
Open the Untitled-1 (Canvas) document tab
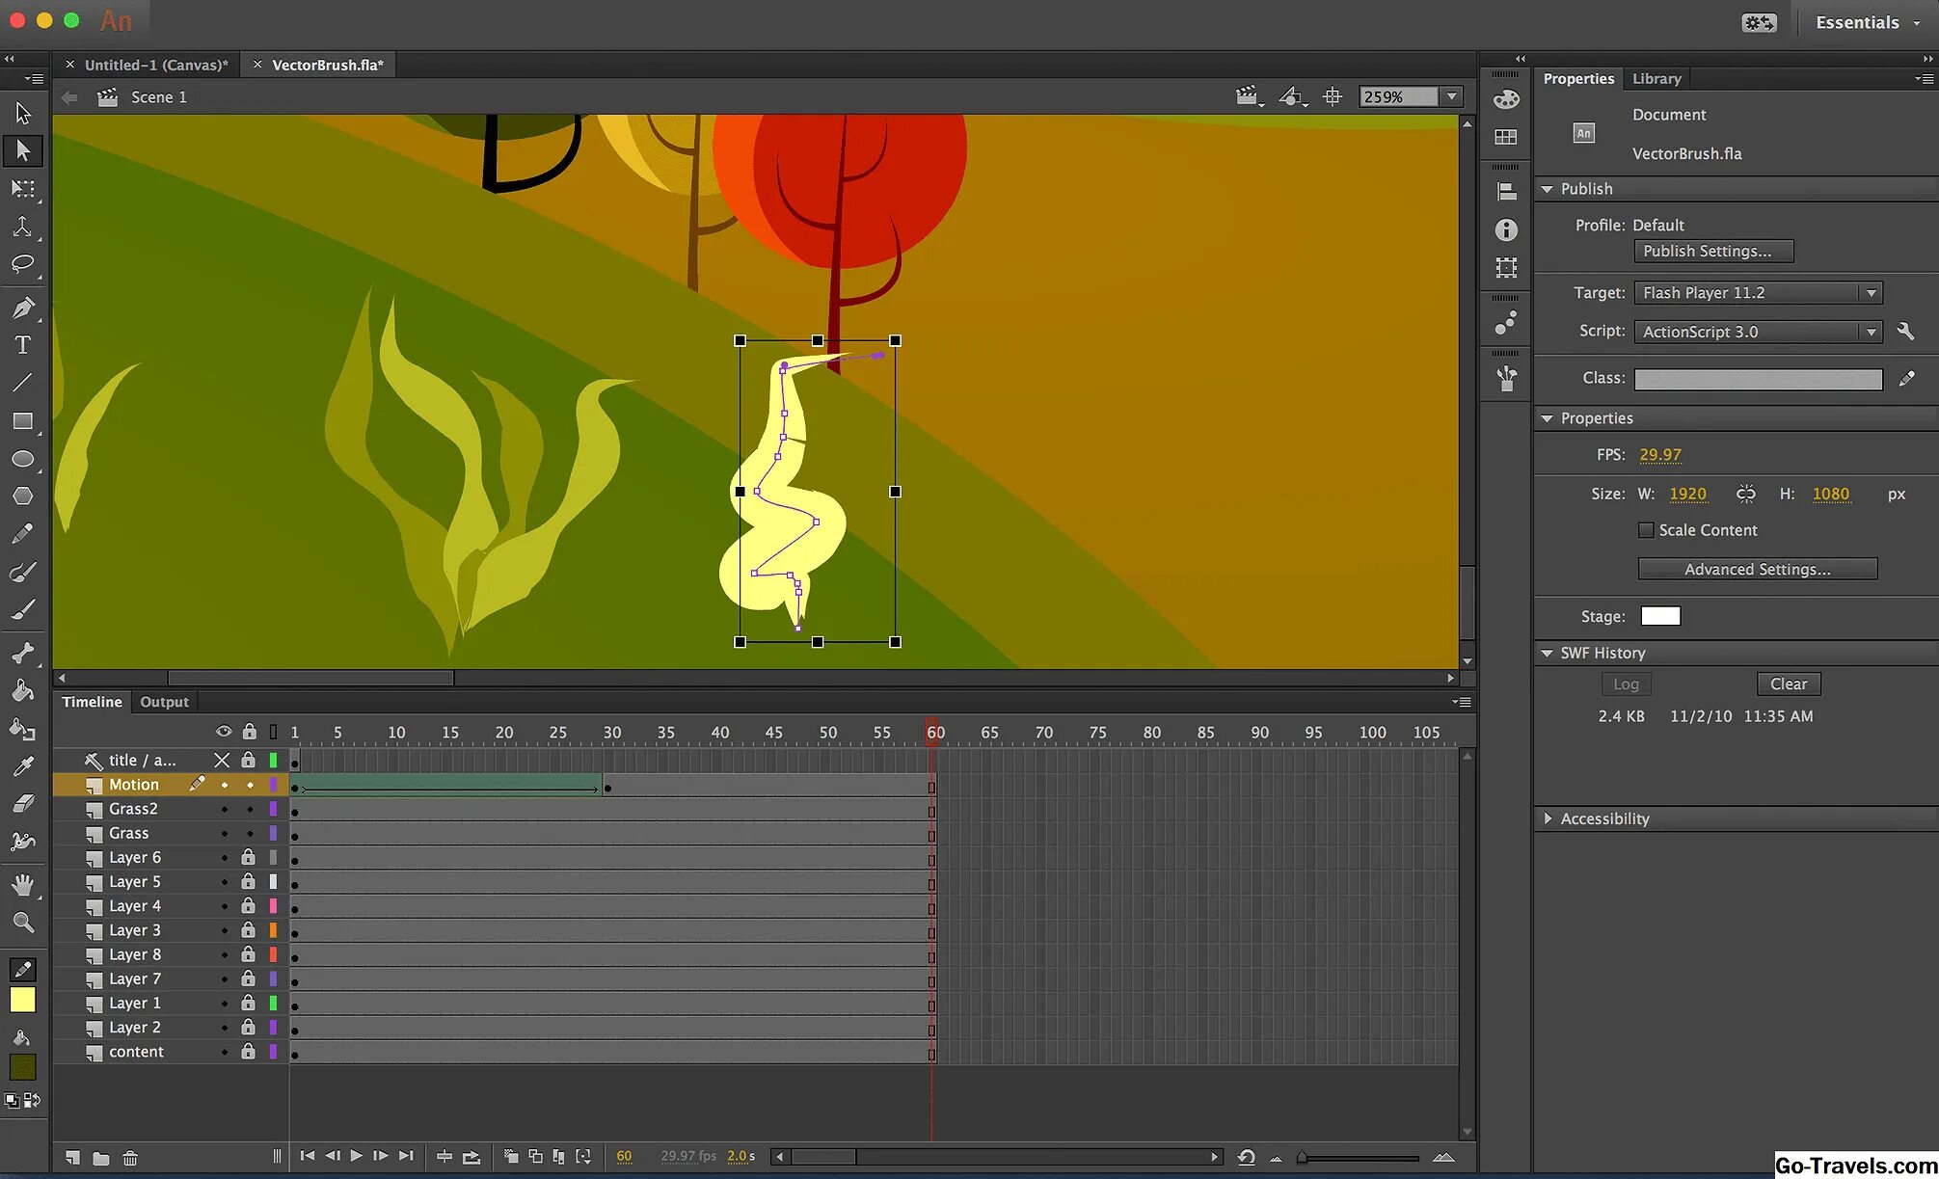pos(156,65)
